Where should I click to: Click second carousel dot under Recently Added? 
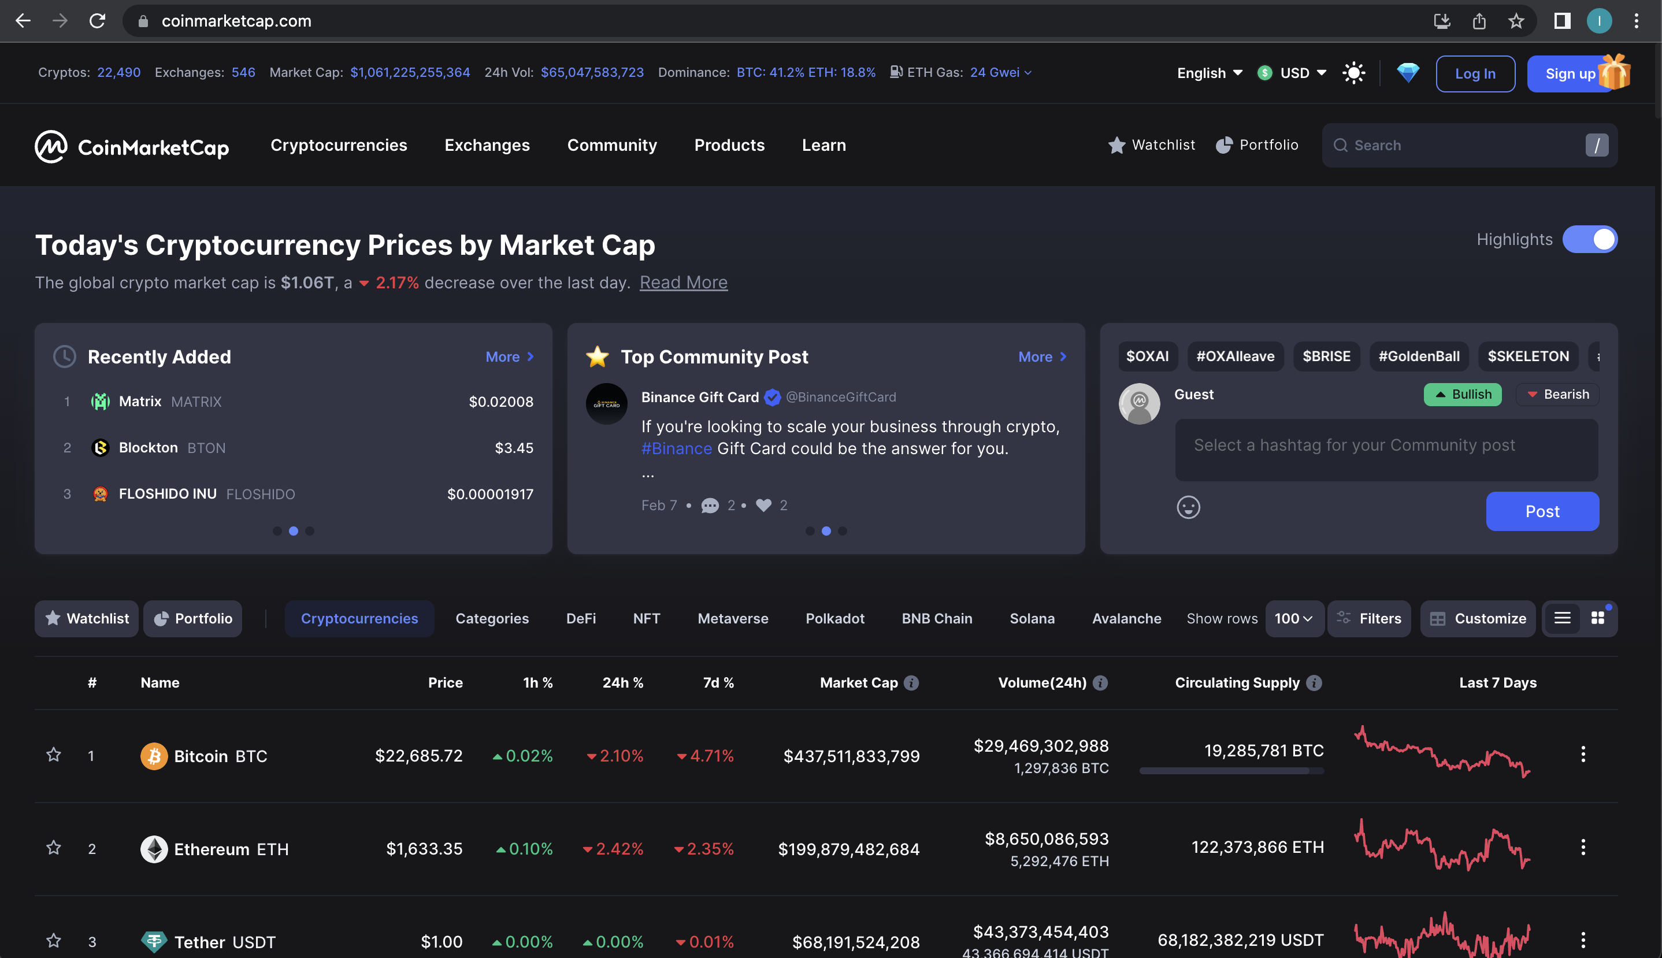pos(294,531)
